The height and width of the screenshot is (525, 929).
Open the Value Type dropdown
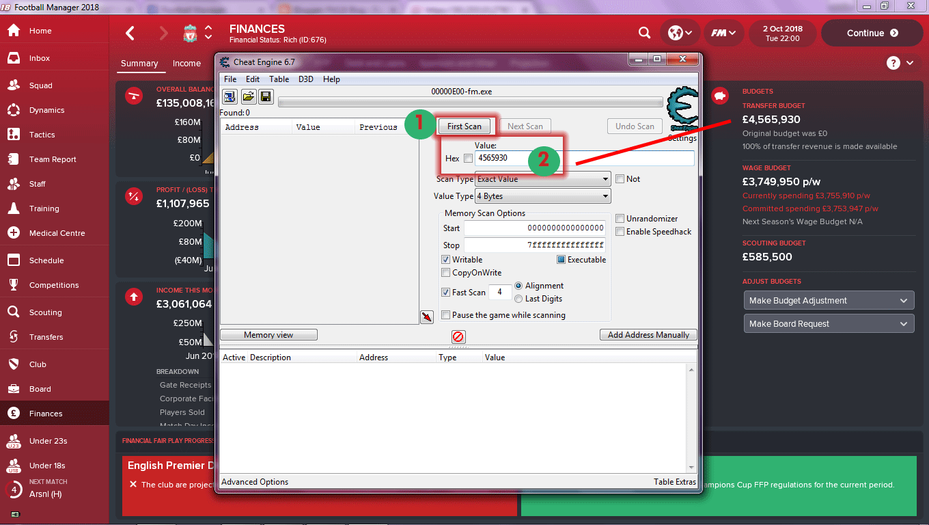click(542, 197)
